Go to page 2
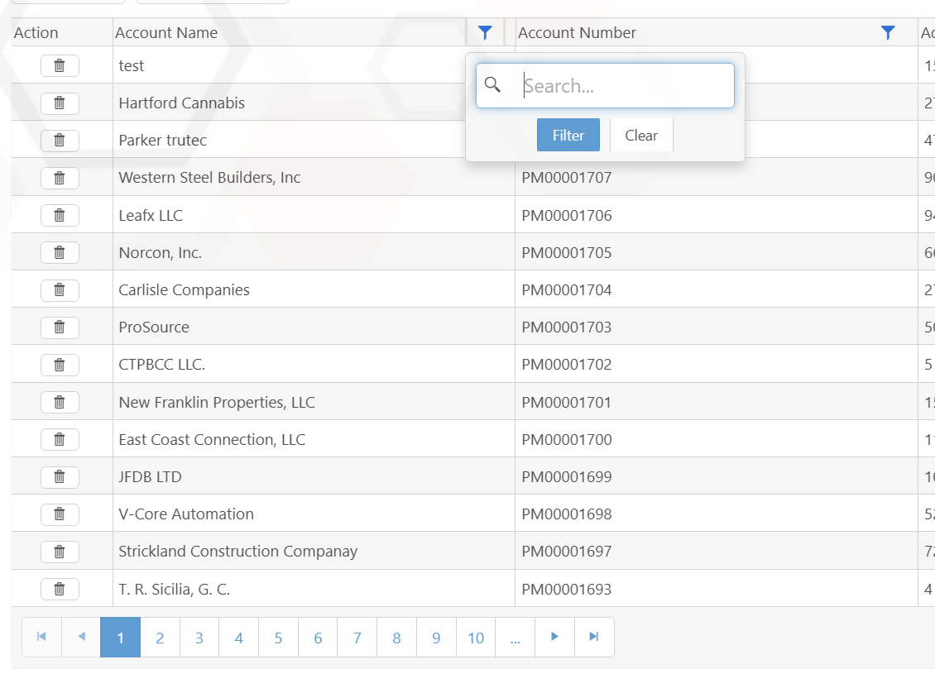Screen dimensions: 935x693 (x=160, y=638)
